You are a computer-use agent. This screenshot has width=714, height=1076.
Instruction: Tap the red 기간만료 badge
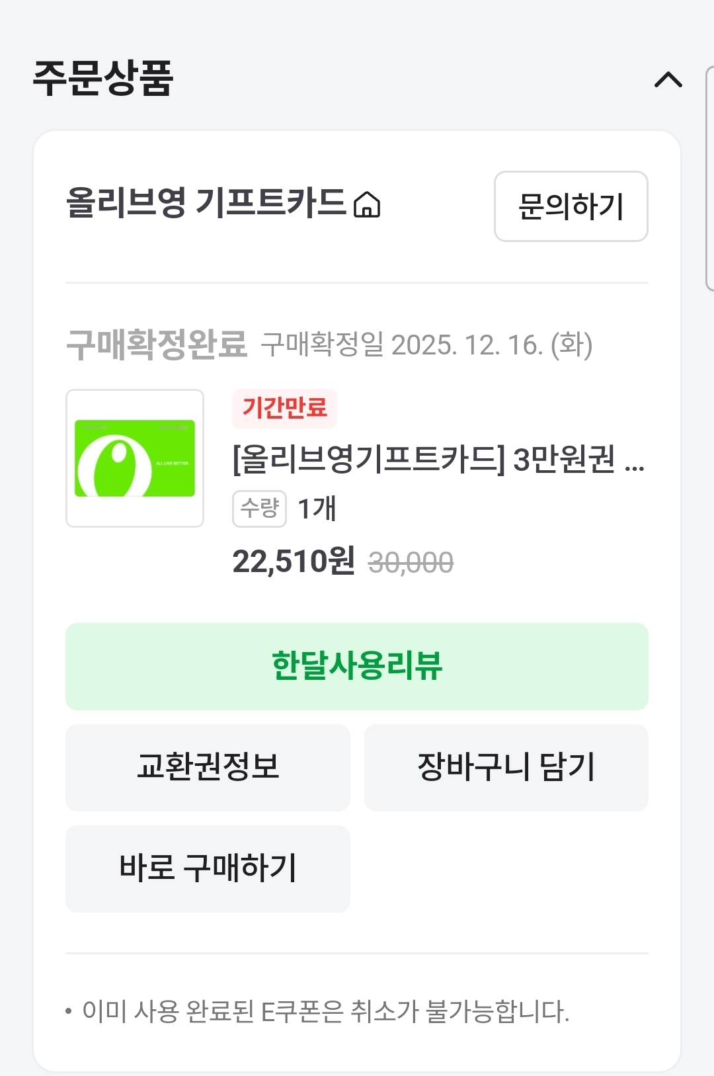(284, 408)
